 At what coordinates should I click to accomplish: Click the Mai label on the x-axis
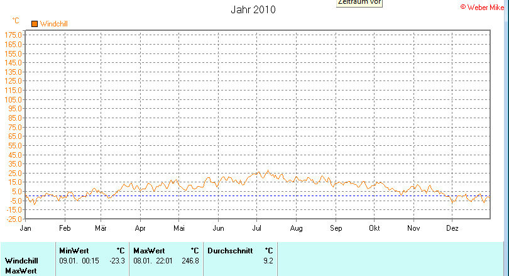(x=179, y=228)
